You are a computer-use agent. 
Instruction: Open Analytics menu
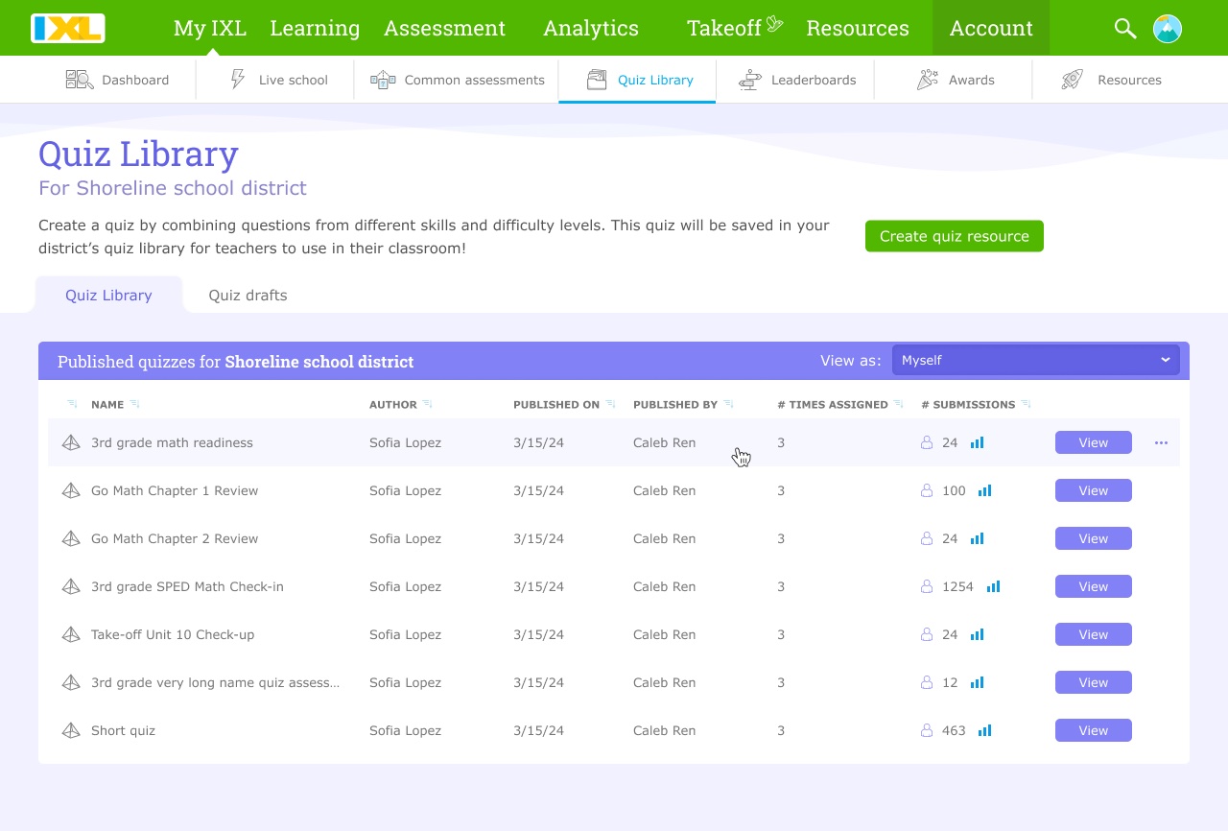coord(591,29)
